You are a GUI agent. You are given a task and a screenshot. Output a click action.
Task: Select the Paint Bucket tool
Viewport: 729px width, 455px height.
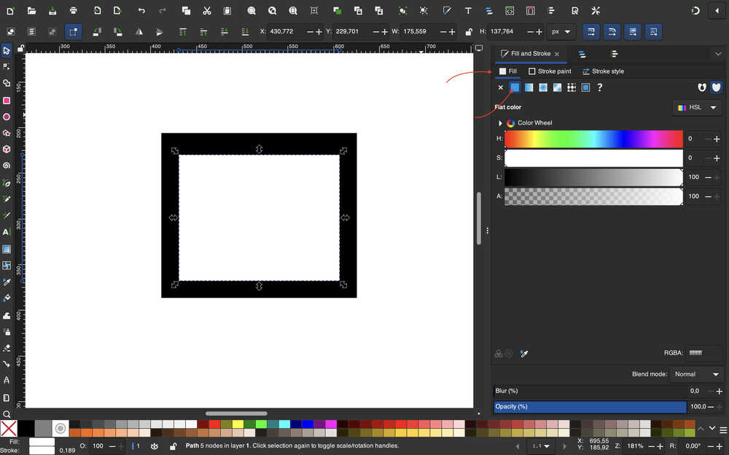coord(7,298)
